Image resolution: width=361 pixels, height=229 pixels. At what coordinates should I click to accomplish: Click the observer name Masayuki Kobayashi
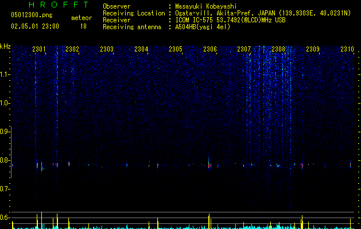(x=206, y=6)
